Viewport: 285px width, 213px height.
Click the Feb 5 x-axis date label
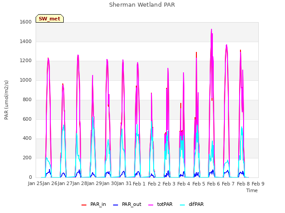(x=199, y=184)
